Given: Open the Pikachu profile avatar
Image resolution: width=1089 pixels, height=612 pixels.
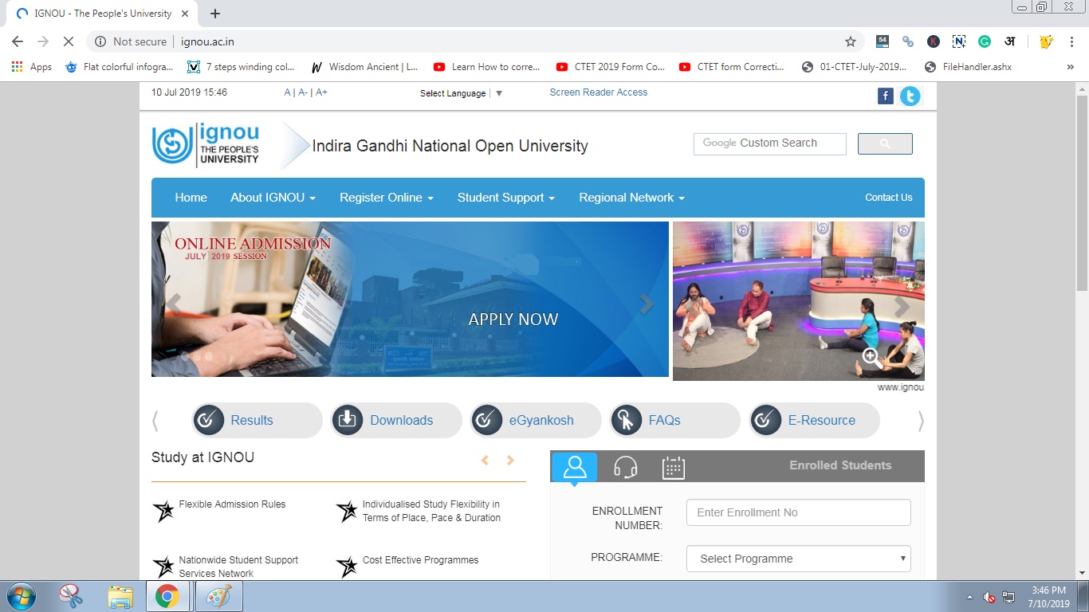Looking at the screenshot, I should (x=1046, y=41).
